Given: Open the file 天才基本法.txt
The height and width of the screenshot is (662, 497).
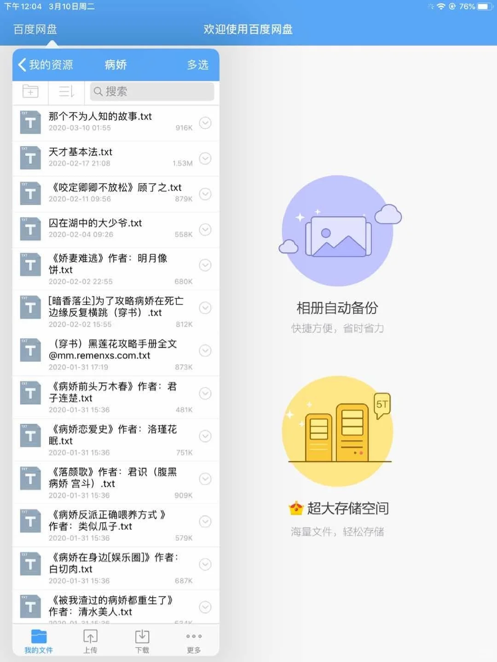Looking at the screenshot, I should [116, 159].
